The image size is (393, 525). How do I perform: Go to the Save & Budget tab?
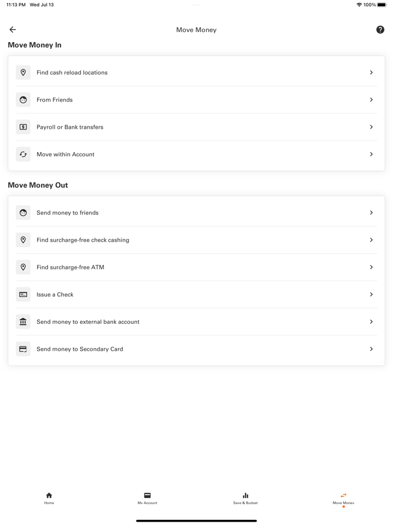[245, 498]
